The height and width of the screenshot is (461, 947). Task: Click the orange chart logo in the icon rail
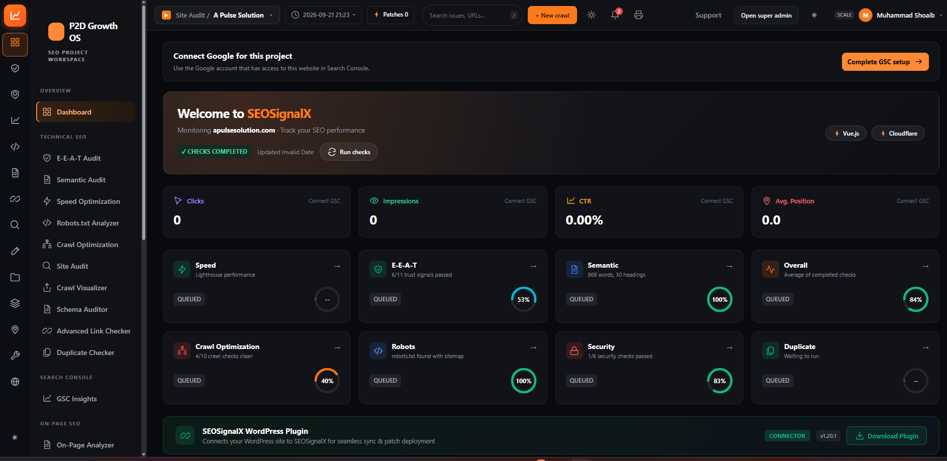pos(15,15)
